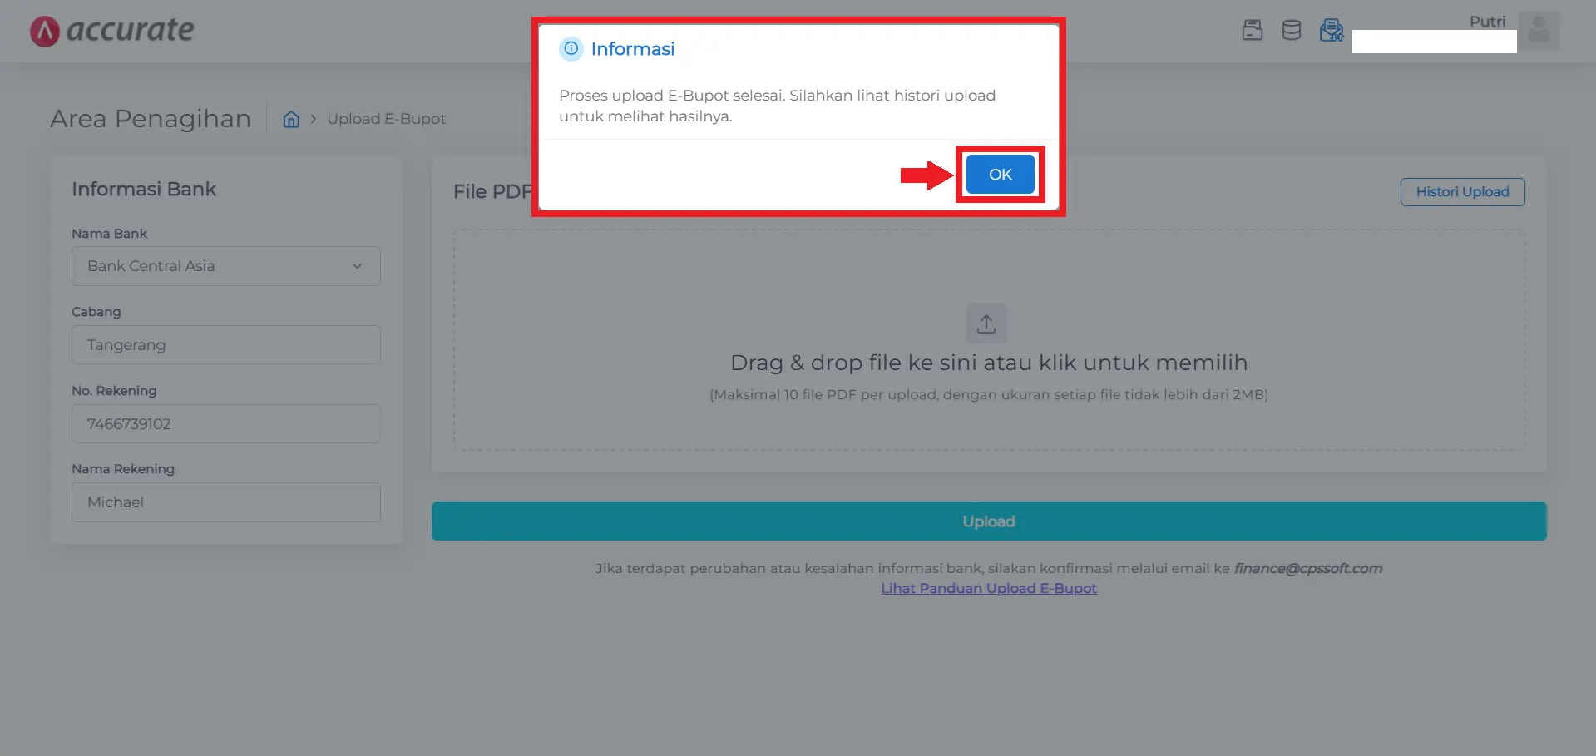
Task: Select the Area Penagihan heading
Action: (x=150, y=119)
